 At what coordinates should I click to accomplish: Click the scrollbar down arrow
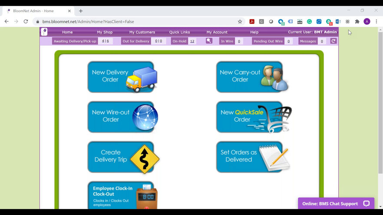coord(380,206)
